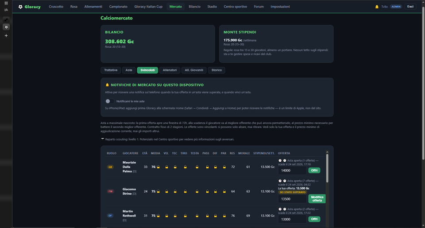
Task: Open the Storico tab
Action: click(216, 70)
